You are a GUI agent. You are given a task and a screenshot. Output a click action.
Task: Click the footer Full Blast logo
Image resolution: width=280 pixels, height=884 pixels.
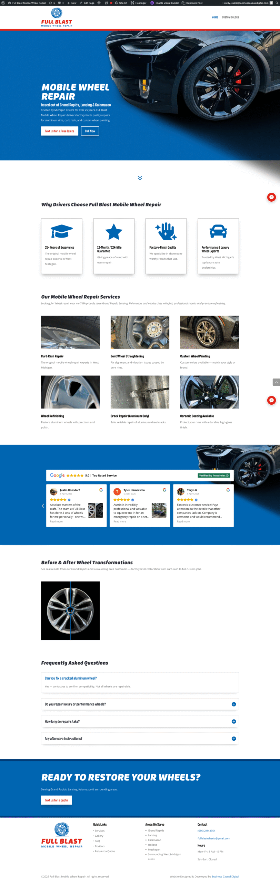click(62, 835)
